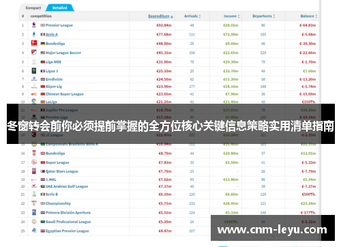Click the red Bundesliga logo icon in row 3
This screenshot has height=247, width=341.
pyautogui.click(x=34, y=44)
